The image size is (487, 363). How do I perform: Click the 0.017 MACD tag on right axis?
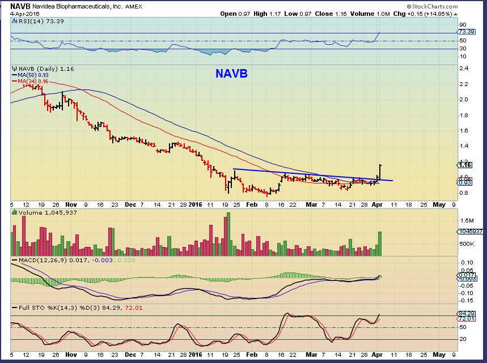(x=467, y=275)
